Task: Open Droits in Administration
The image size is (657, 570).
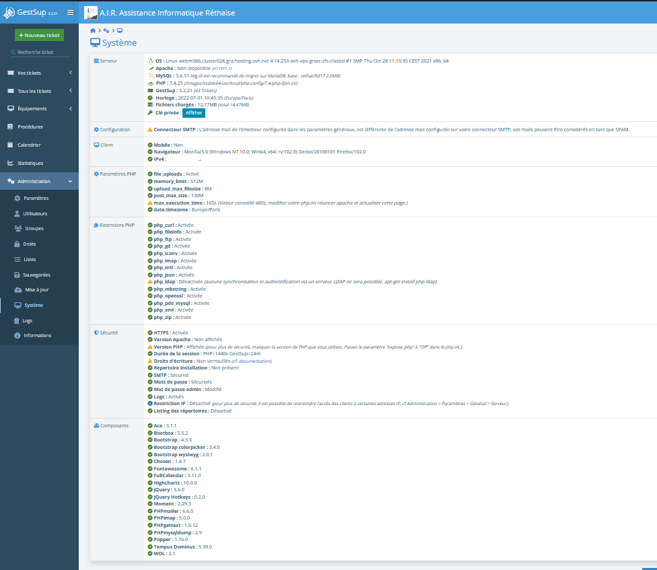Action: (30, 244)
